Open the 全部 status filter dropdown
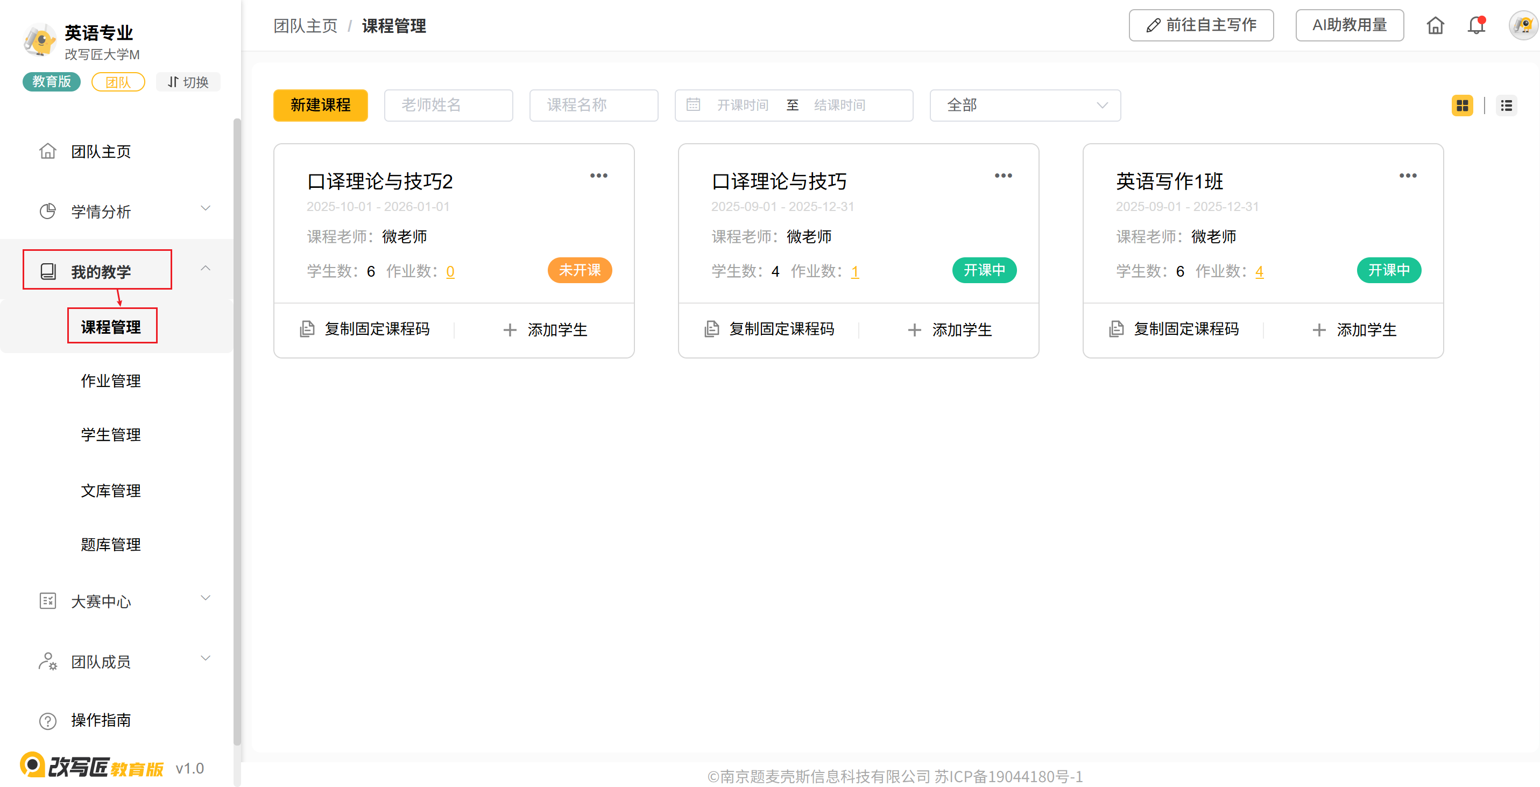The width and height of the screenshot is (1540, 787). (x=1025, y=106)
